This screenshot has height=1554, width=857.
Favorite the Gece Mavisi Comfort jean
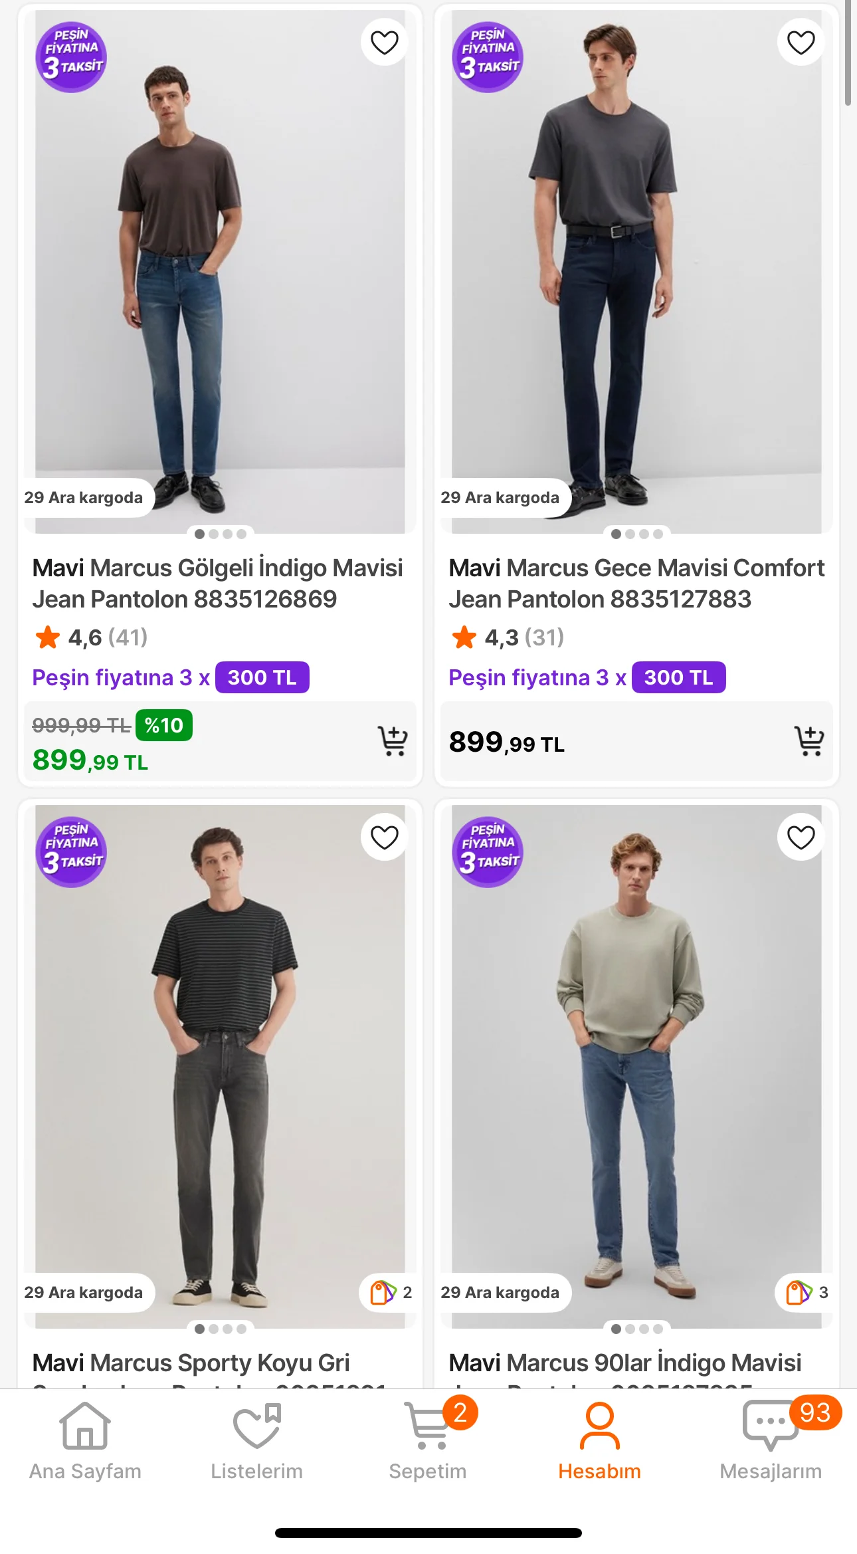coord(801,43)
